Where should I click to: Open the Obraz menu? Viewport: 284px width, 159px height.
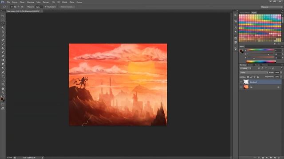[x=22, y=2]
